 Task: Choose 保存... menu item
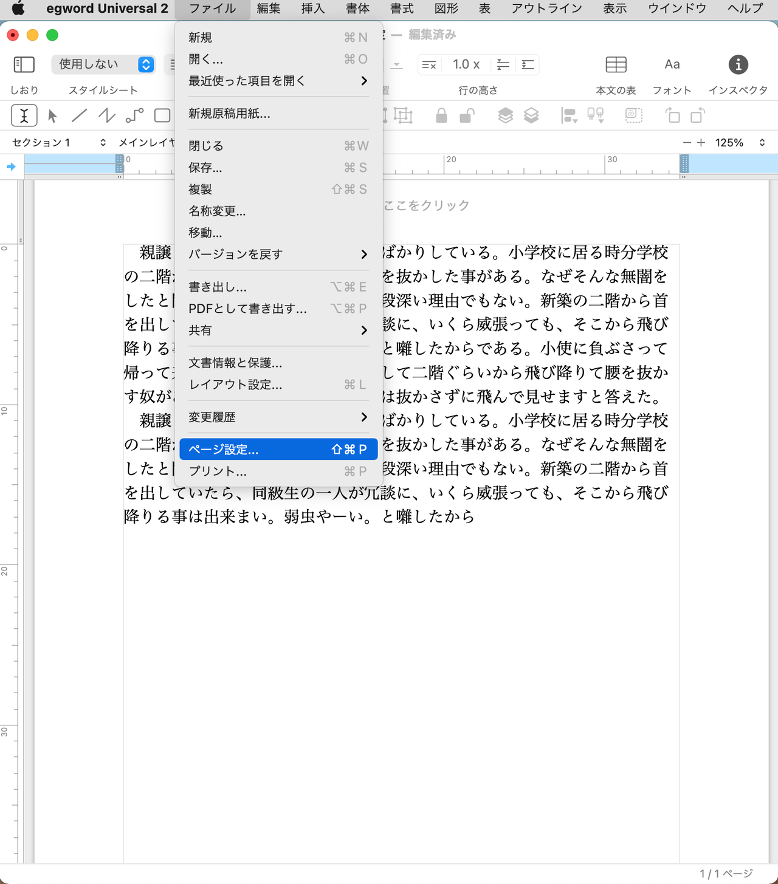[278, 167]
